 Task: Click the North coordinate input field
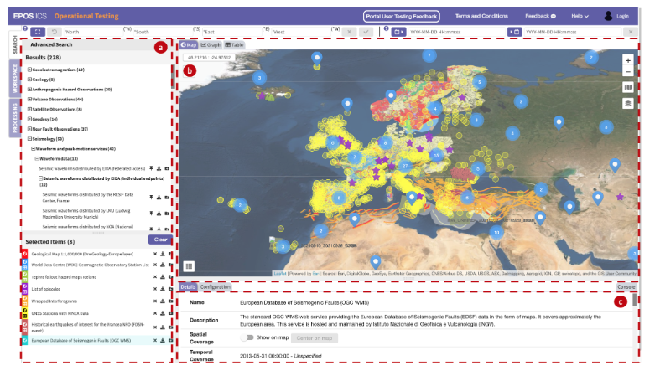click(92, 32)
